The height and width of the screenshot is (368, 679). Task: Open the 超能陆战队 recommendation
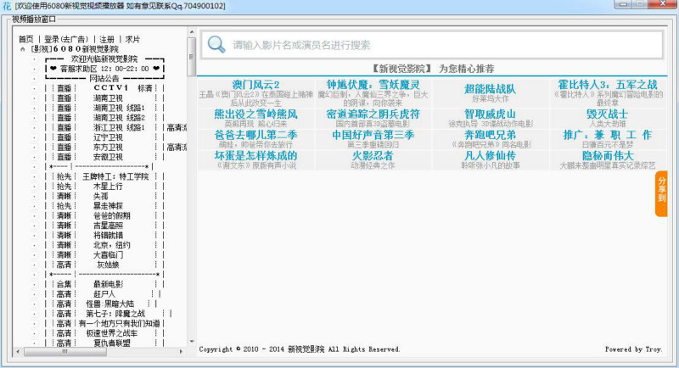491,89
